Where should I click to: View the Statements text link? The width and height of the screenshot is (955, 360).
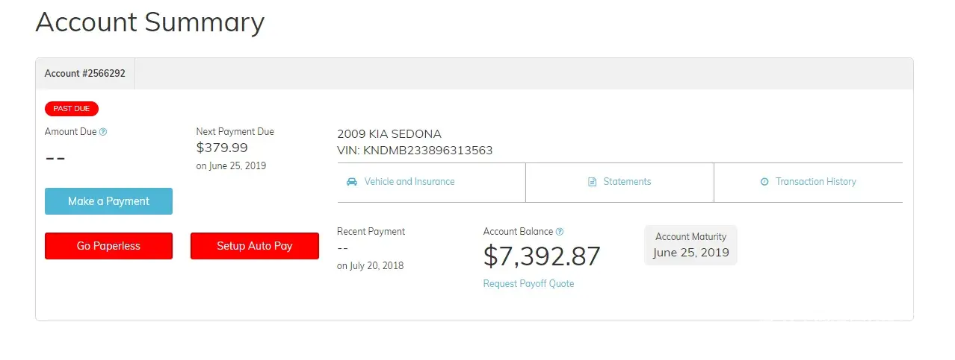pos(627,182)
